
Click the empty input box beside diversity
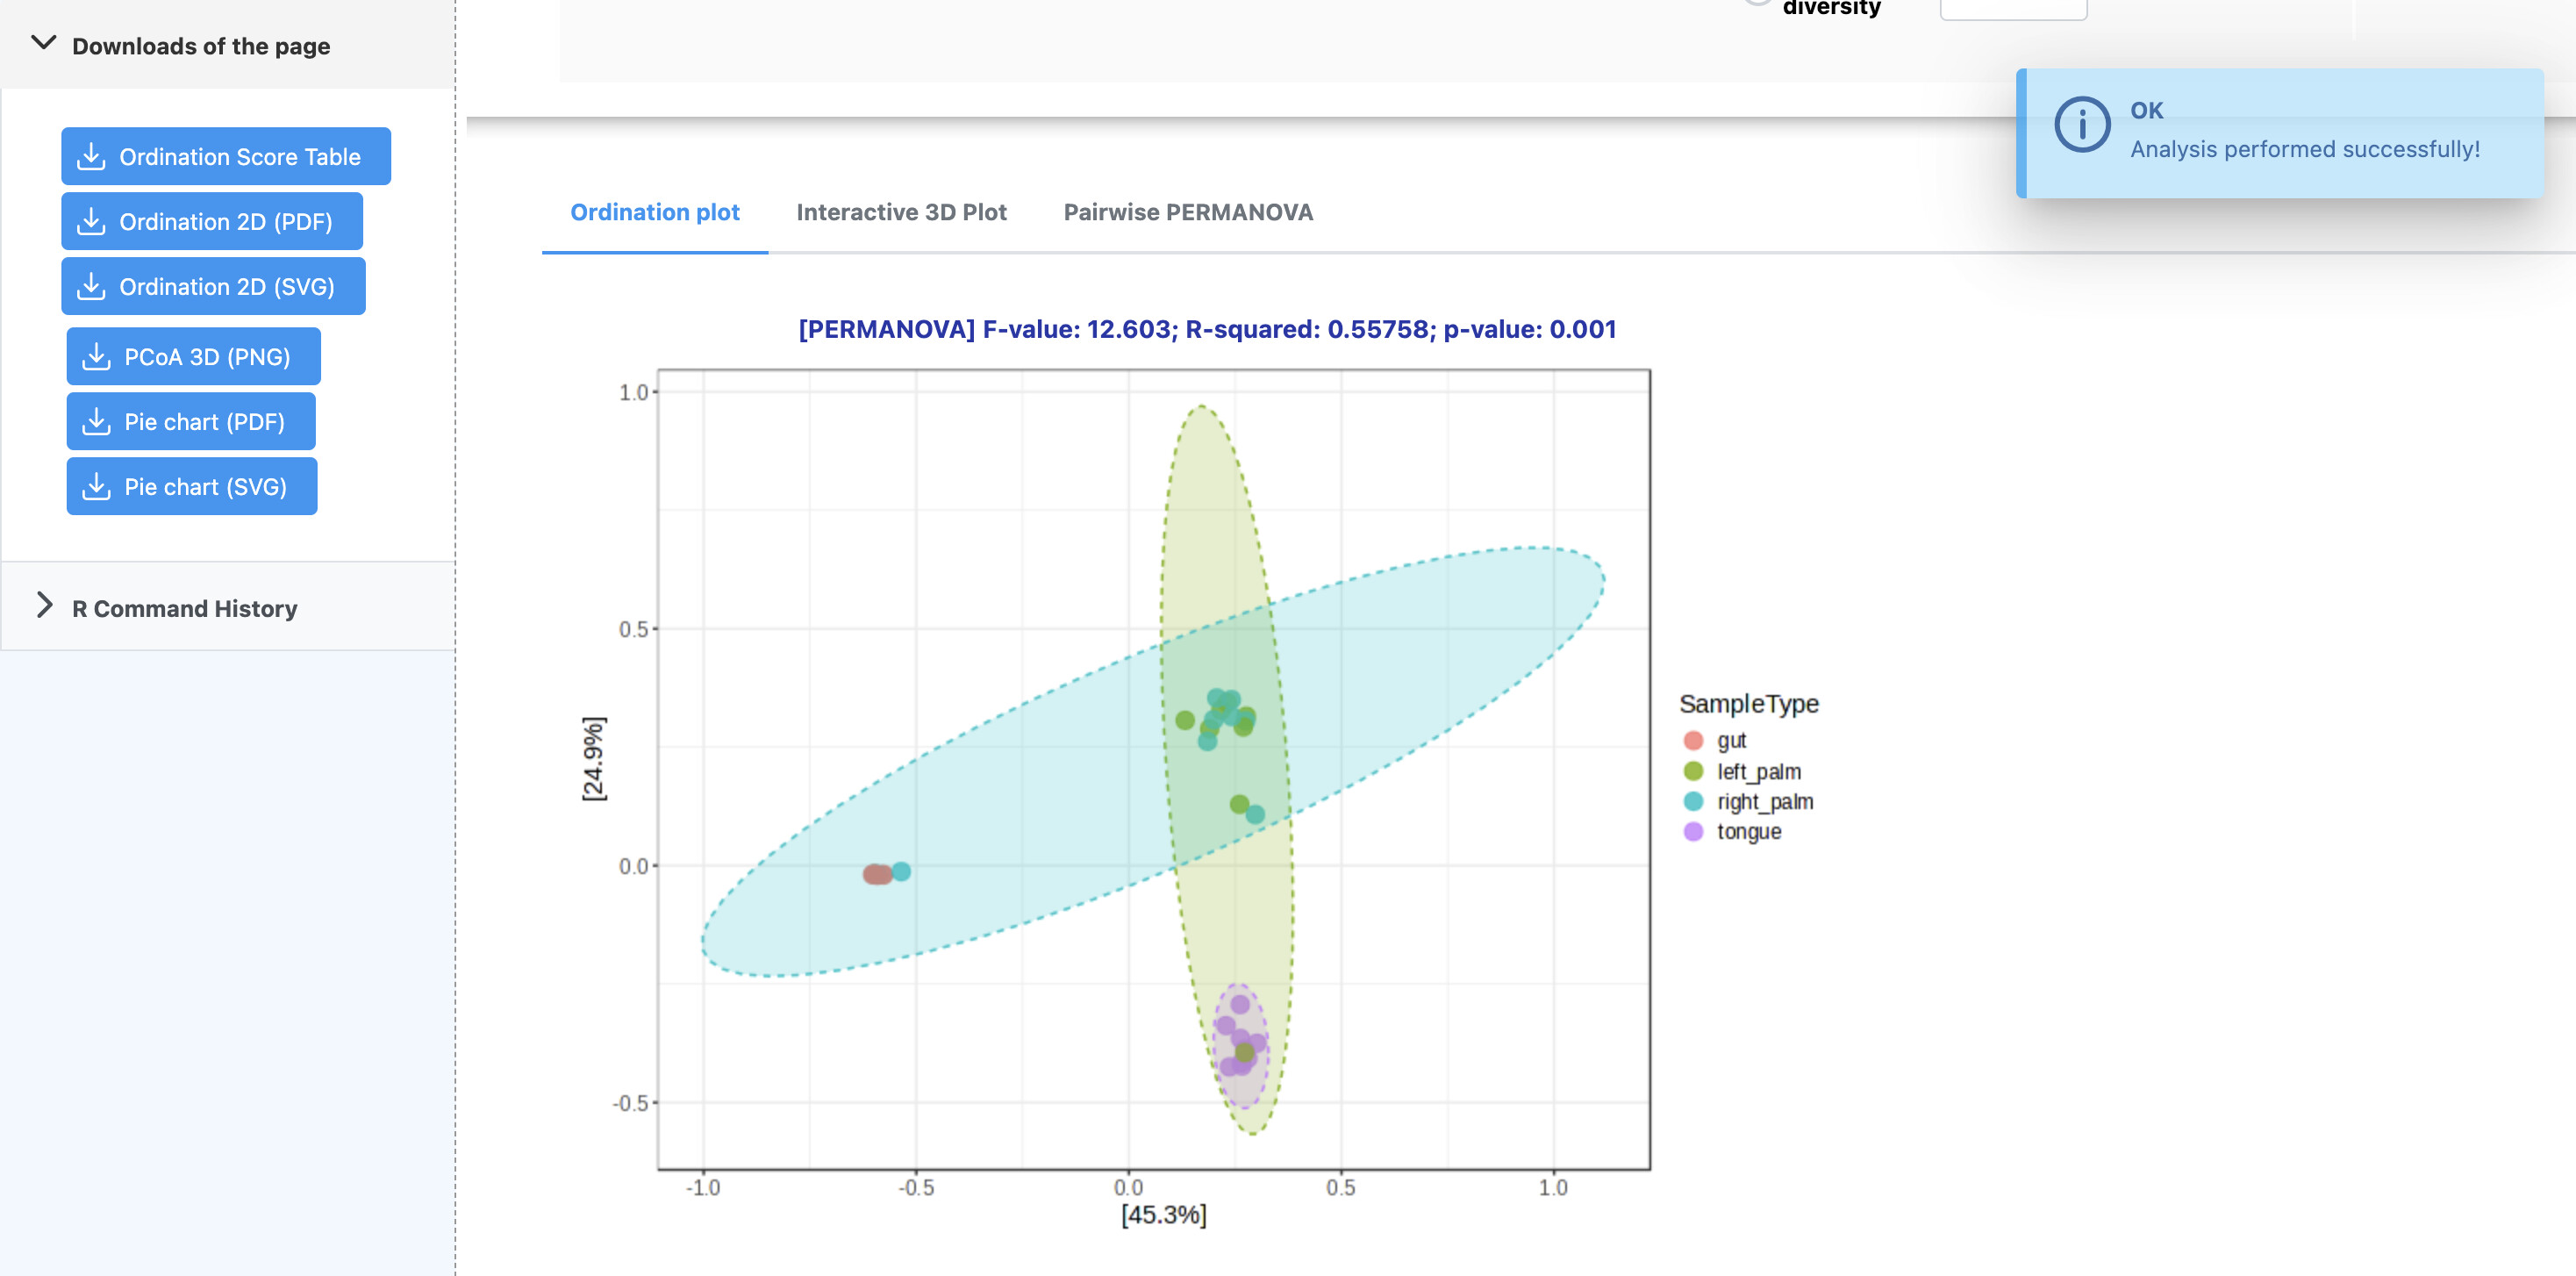tap(2012, 8)
